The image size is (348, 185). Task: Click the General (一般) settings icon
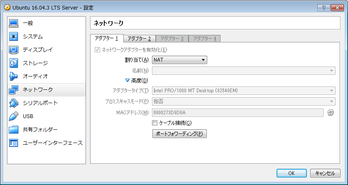(x=14, y=23)
